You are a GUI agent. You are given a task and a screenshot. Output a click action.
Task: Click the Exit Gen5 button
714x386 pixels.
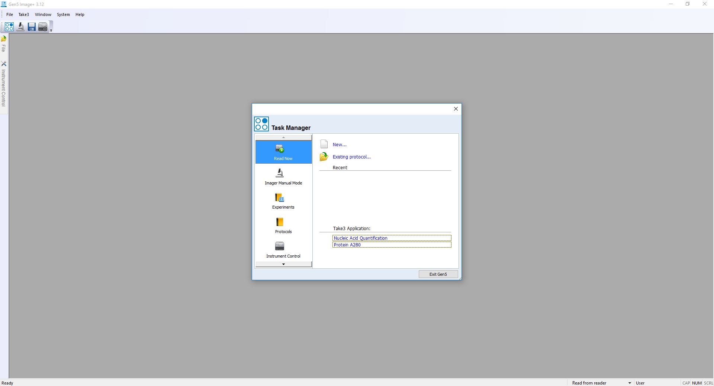coord(438,274)
